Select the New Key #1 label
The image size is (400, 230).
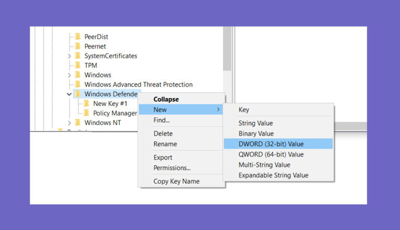[x=110, y=103]
